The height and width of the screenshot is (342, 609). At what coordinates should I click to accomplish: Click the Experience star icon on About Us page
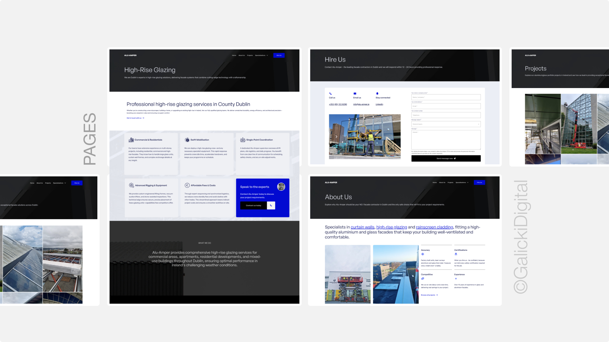[456, 278]
